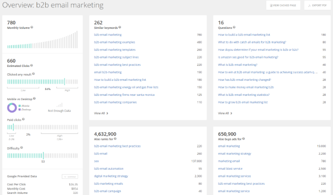333x195 pixels.
Task: Open question What is b2b email marketing?
Action: (237, 65)
